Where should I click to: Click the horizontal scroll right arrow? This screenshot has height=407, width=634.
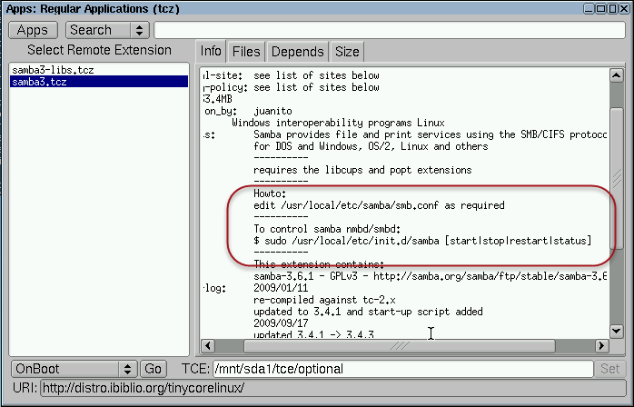click(600, 346)
